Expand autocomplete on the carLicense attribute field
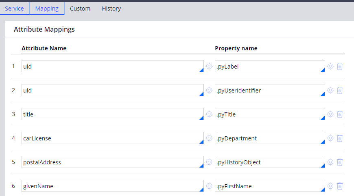 pos(201,142)
